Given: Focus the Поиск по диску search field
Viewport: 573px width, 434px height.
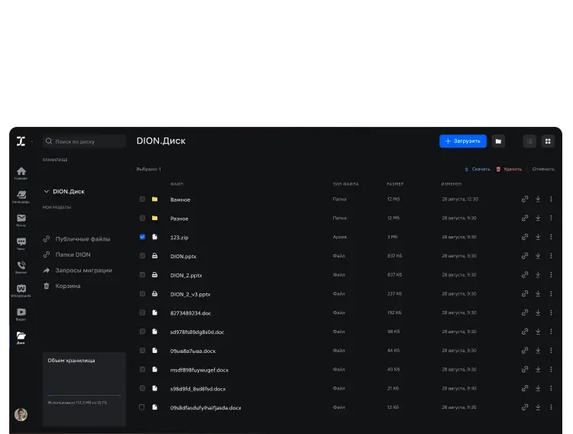Looking at the screenshot, I should pyautogui.click(x=84, y=141).
